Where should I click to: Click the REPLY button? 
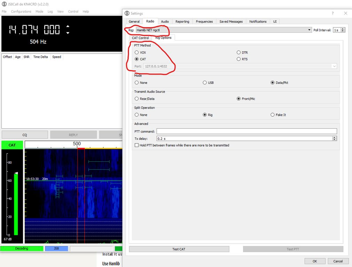pos(73,135)
